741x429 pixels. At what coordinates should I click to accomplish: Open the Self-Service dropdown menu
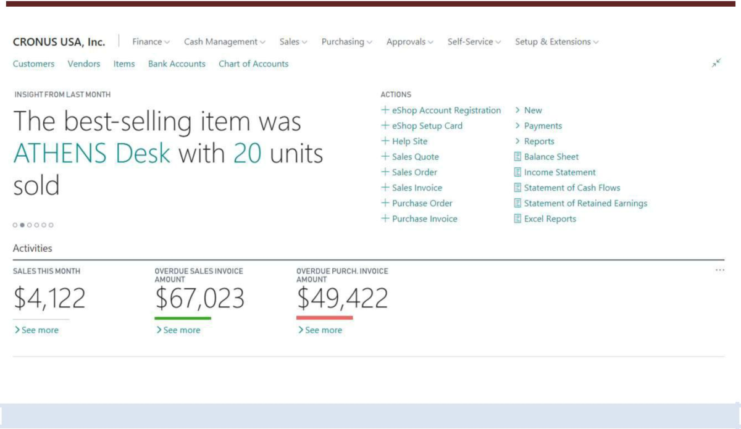click(x=474, y=42)
